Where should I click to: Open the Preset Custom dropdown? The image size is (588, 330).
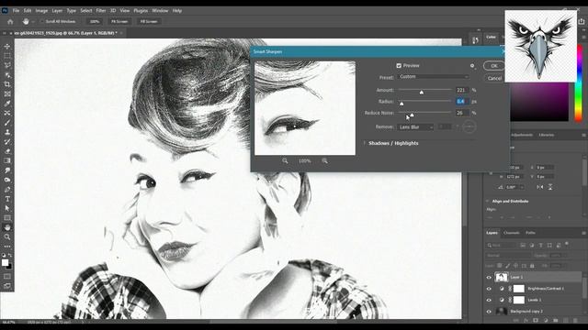tap(434, 77)
